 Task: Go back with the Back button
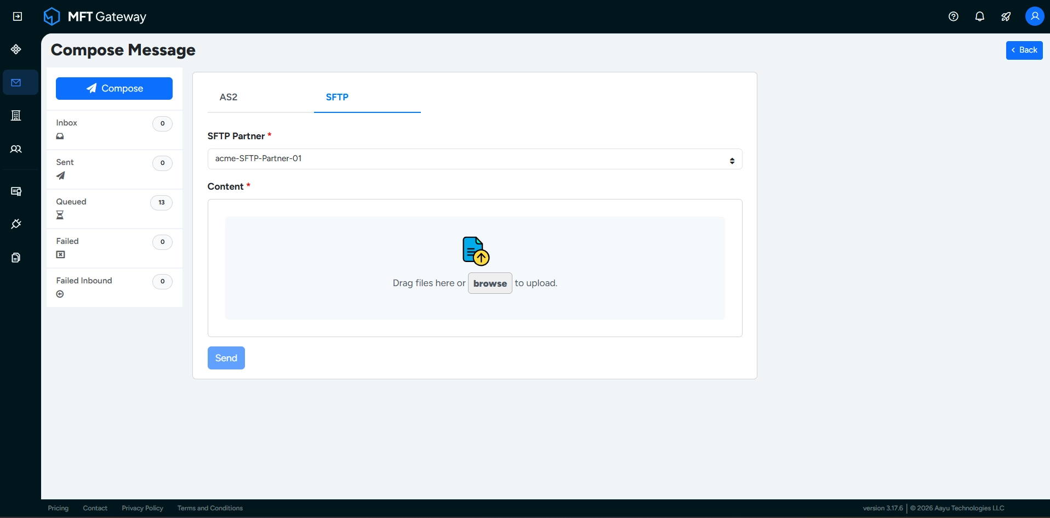point(1024,50)
